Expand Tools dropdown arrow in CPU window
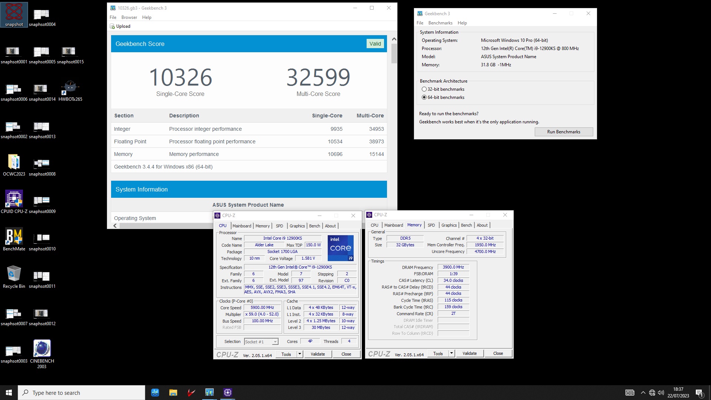The width and height of the screenshot is (711, 400). [x=300, y=354]
